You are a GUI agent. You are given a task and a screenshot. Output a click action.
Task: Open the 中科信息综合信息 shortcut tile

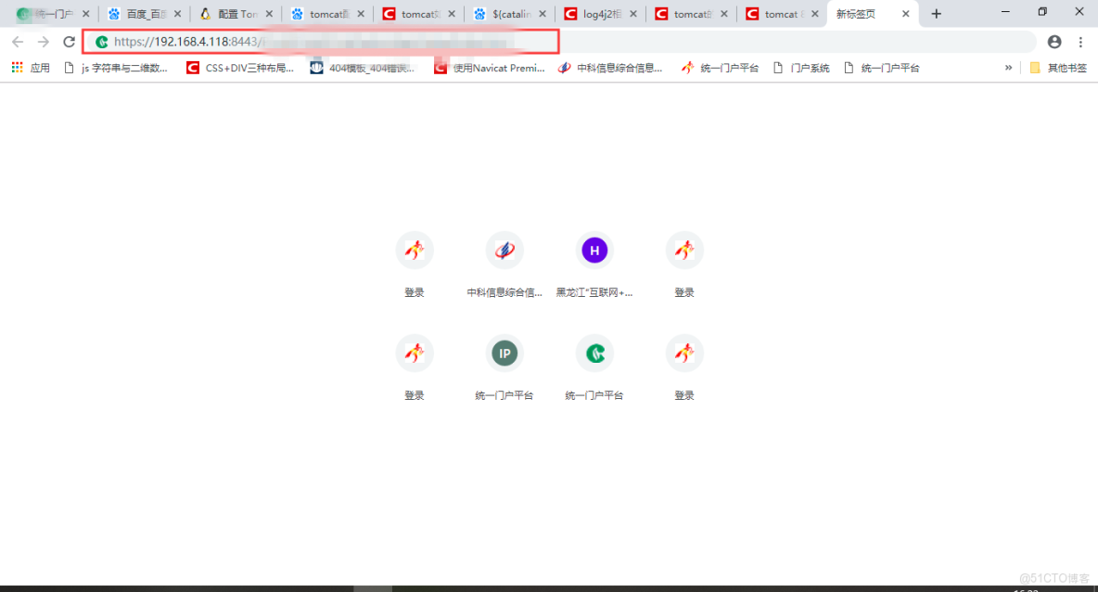coord(504,262)
